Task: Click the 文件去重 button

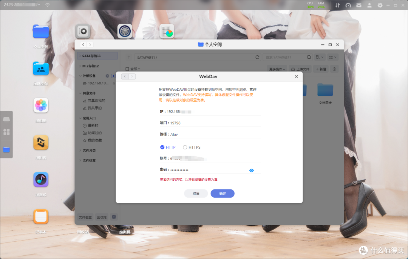Action: tap(85, 217)
